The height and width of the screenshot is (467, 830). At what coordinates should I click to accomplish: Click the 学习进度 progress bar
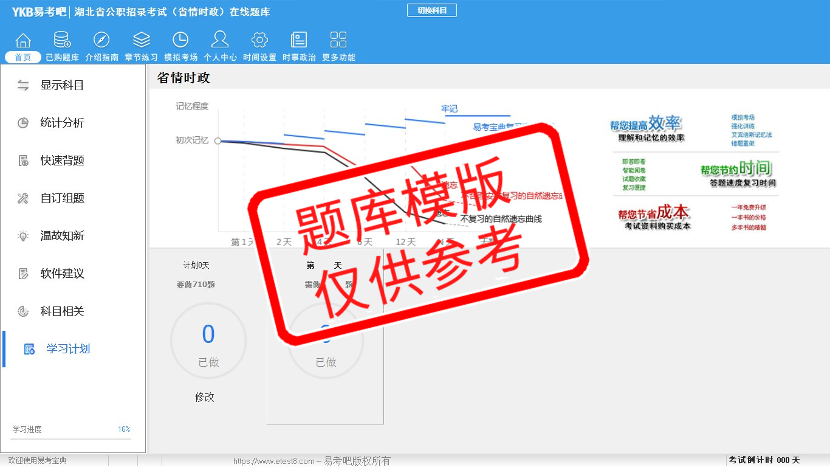coord(71,438)
